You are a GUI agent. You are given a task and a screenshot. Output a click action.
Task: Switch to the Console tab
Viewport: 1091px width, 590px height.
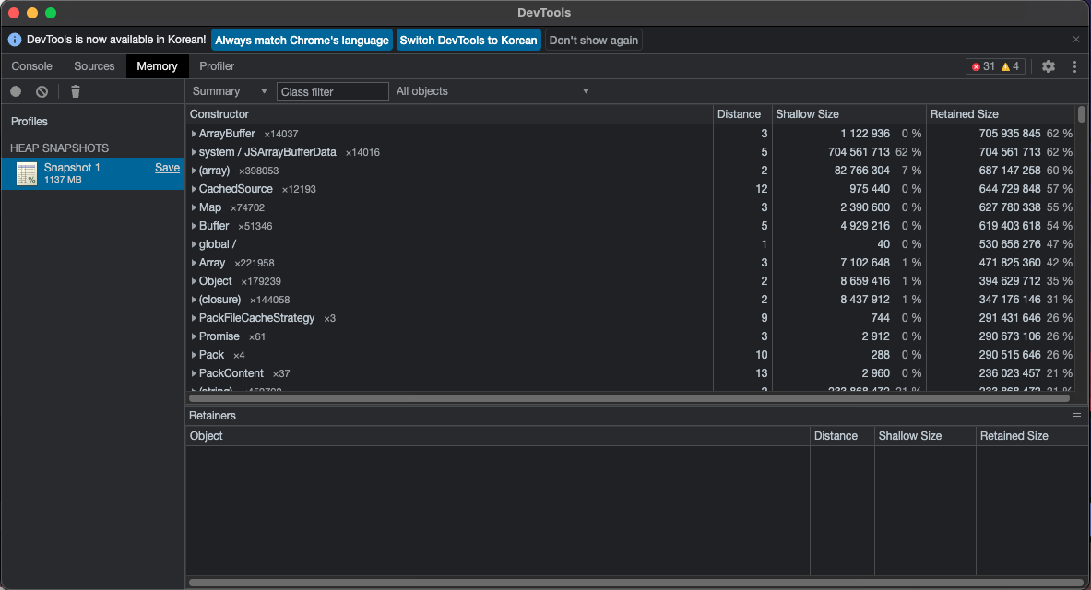[x=32, y=66]
